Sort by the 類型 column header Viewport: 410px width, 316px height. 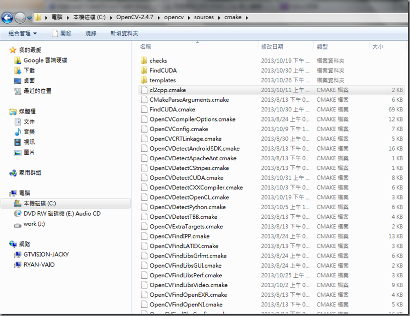click(322, 47)
